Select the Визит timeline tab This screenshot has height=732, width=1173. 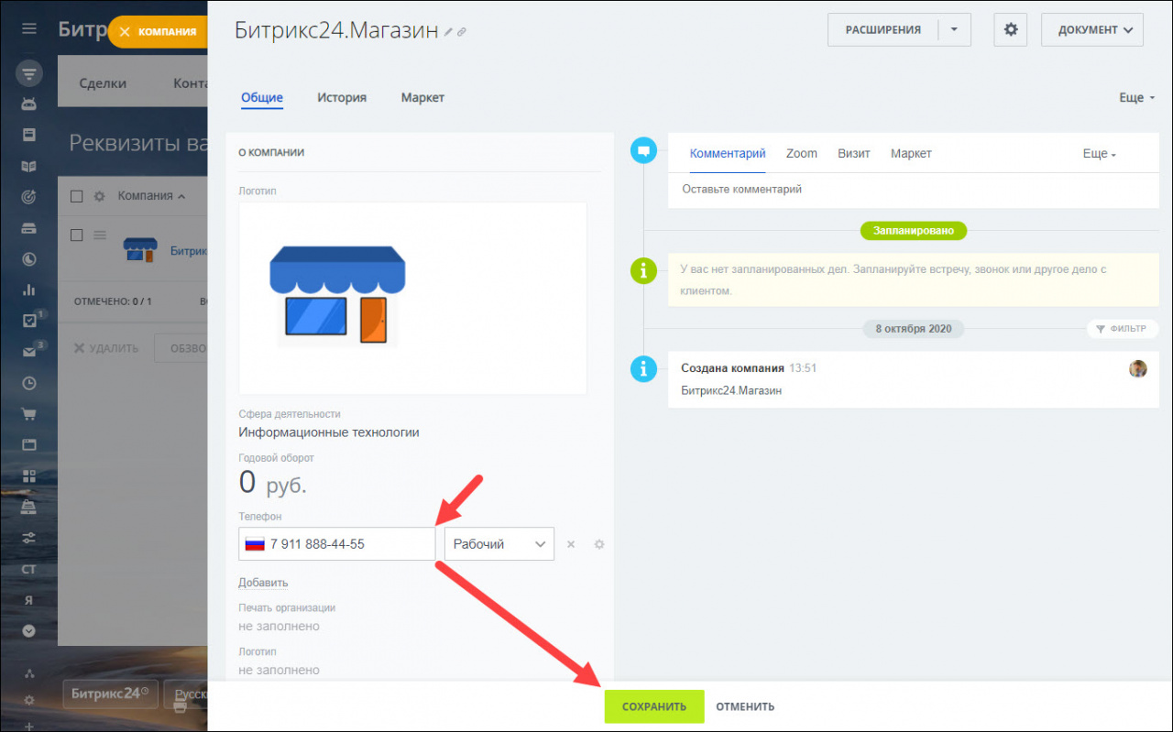(854, 153)
